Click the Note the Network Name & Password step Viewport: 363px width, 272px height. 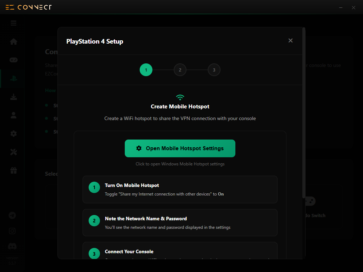[x=180, y=223]
